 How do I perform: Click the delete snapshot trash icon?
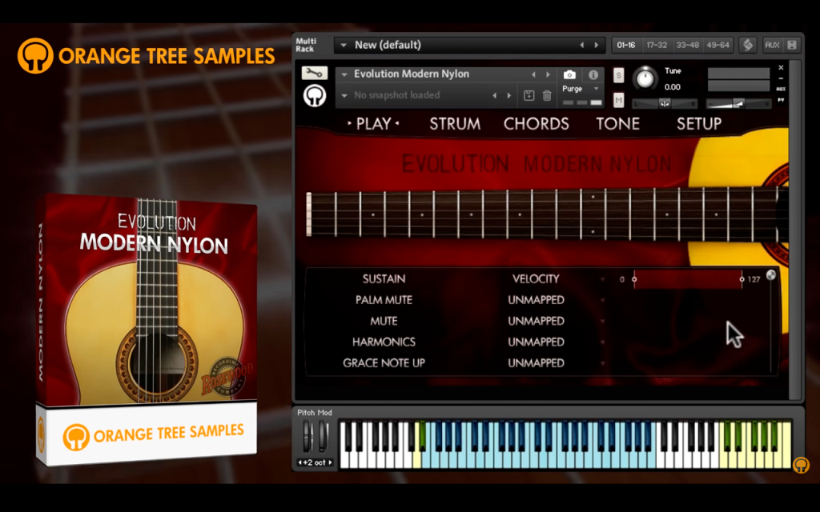click(x=547, y=95)
